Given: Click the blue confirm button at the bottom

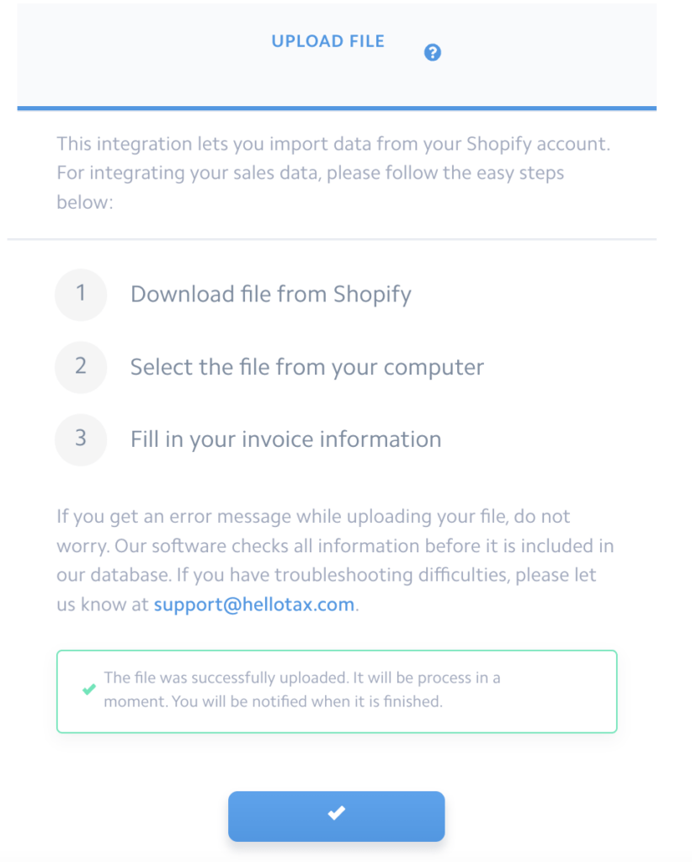Looking at the screenshot, I should coord(337,817).
